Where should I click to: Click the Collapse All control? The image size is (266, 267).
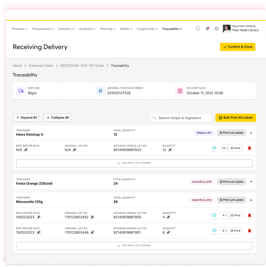[57, 118]
